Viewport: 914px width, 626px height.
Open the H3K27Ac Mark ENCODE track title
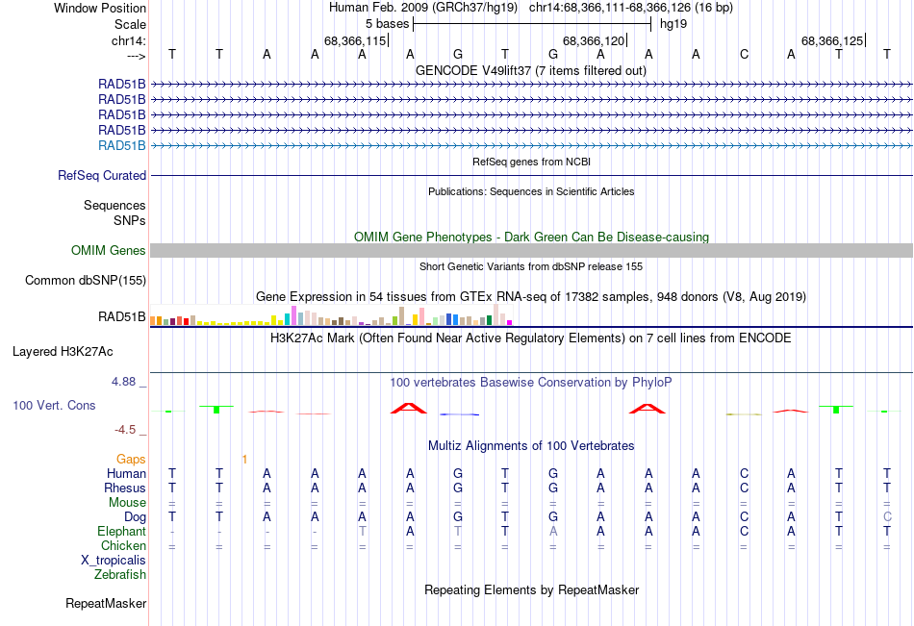tap(531, 338)
